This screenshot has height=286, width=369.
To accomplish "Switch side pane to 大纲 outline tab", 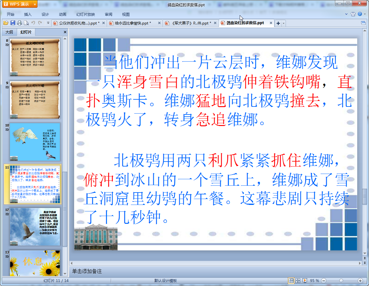I will pos(9,32).
